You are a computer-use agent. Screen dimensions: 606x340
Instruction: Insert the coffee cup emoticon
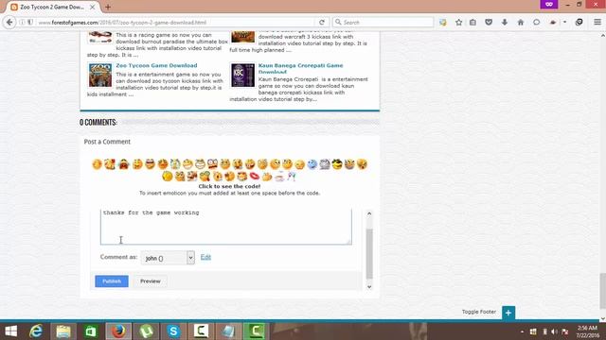[x=279, y=177]
